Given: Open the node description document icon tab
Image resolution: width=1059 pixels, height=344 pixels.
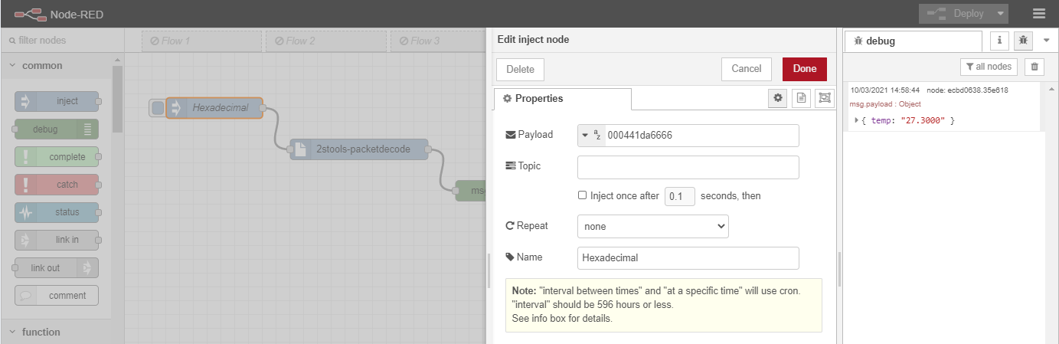Looking at the screenshot, I should pos(801,98).
